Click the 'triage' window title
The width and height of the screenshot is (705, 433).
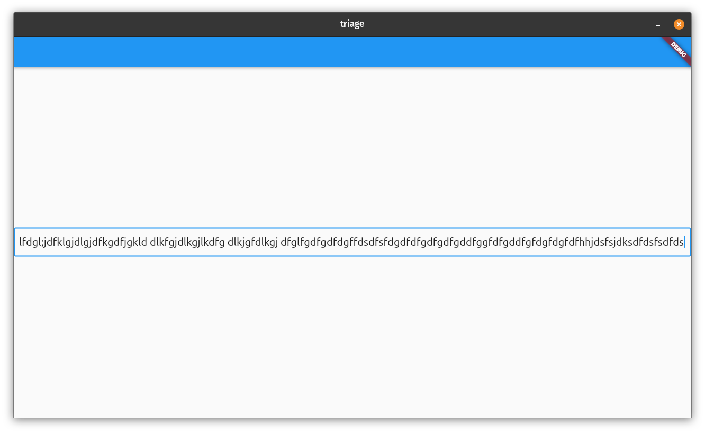point(352,24)
